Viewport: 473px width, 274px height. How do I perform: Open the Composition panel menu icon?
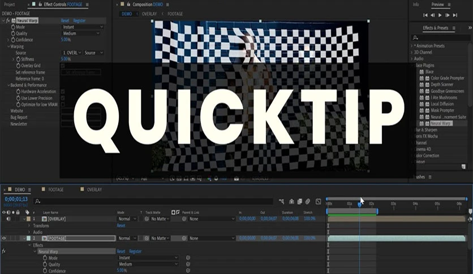point(167,5)
